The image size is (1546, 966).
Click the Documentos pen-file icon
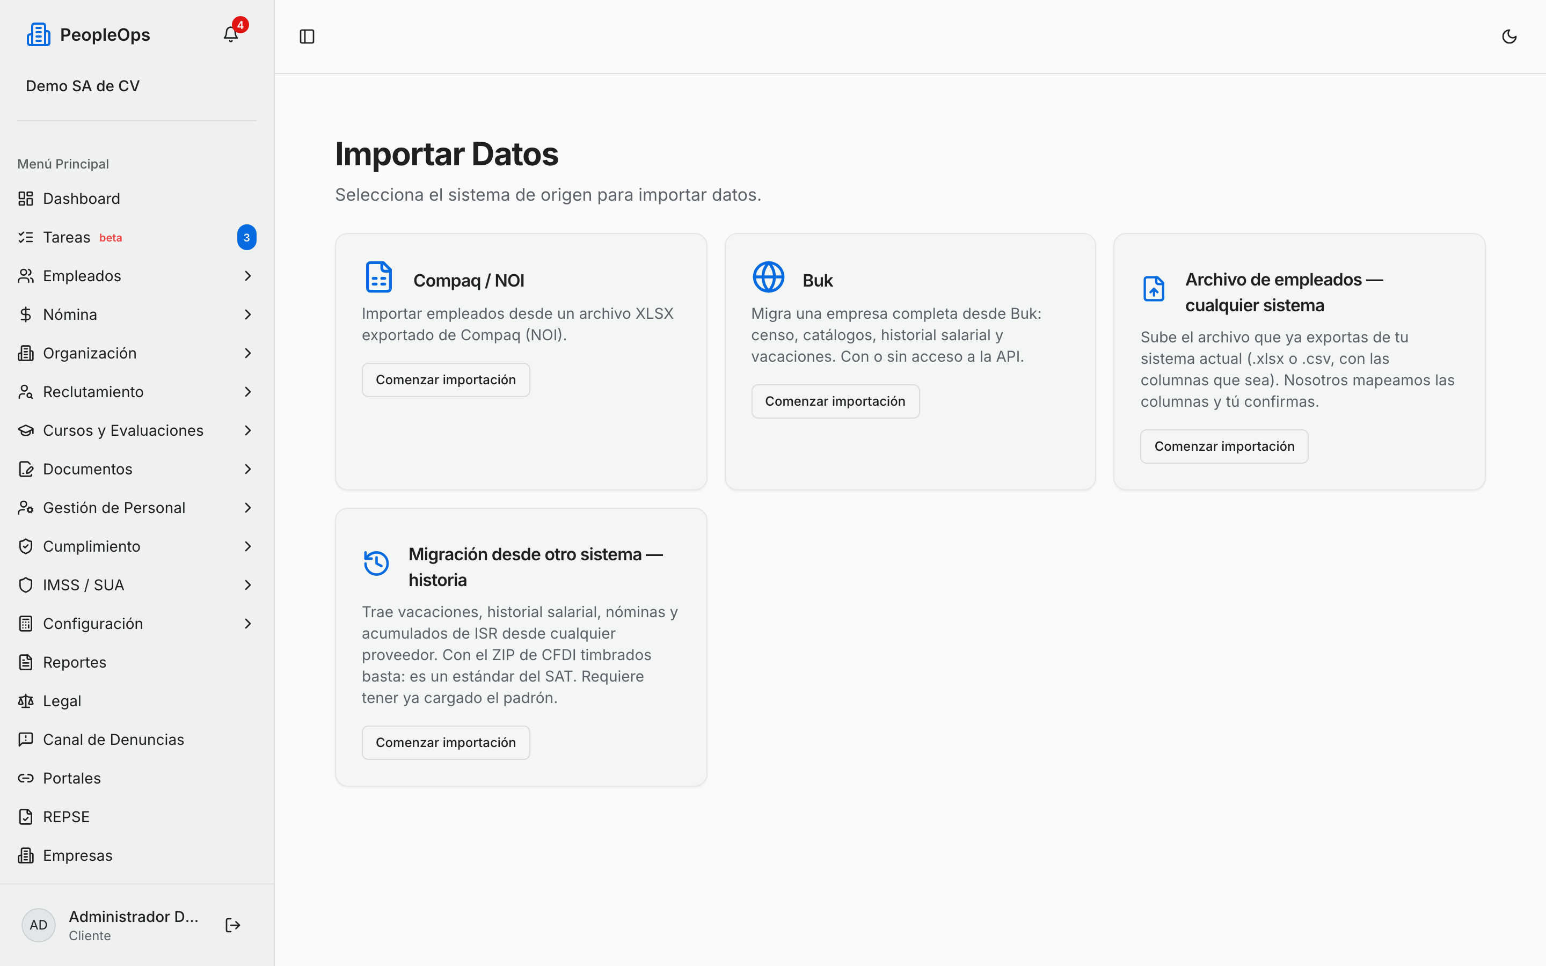26,469
